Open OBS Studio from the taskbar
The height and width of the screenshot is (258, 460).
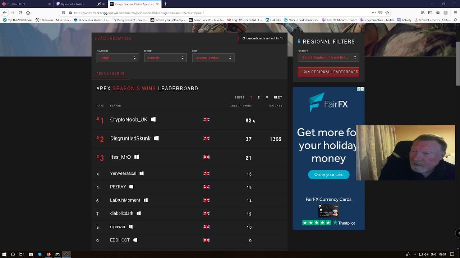[66, 254]
